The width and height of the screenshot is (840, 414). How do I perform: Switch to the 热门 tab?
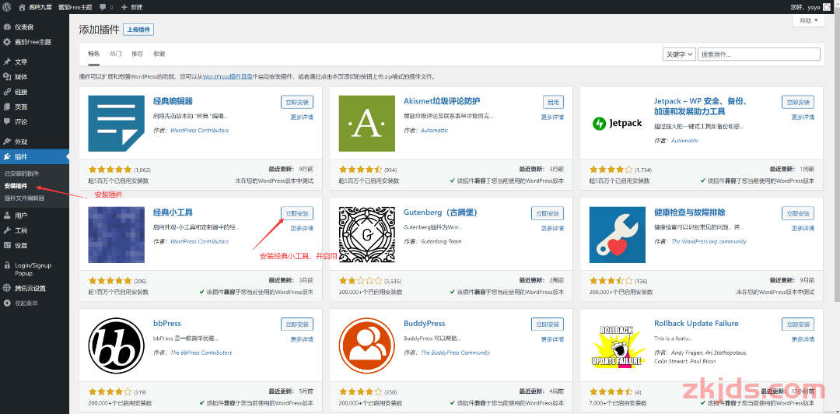pyautogui.click(x=116, y=54)
